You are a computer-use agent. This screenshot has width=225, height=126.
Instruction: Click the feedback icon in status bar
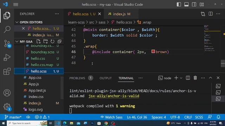coord(210,117)
